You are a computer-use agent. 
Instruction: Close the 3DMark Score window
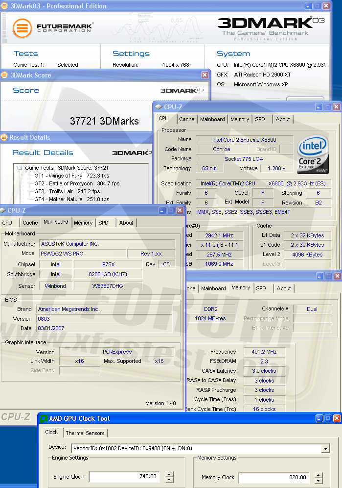pyautogui.click(x=205, y=75)
